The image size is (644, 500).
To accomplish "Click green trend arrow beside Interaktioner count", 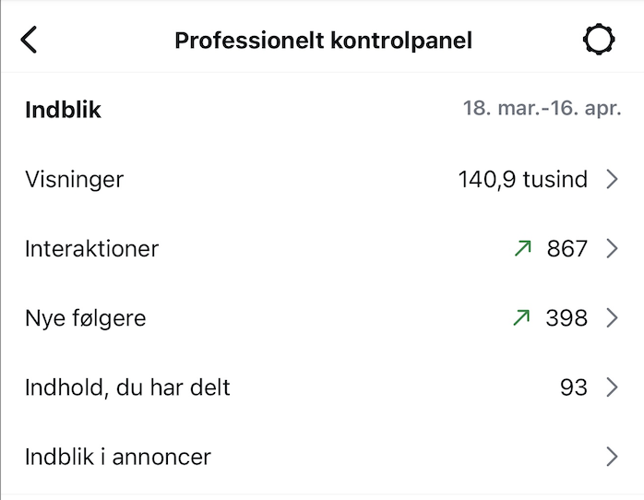I will click(x=523, y=248).
